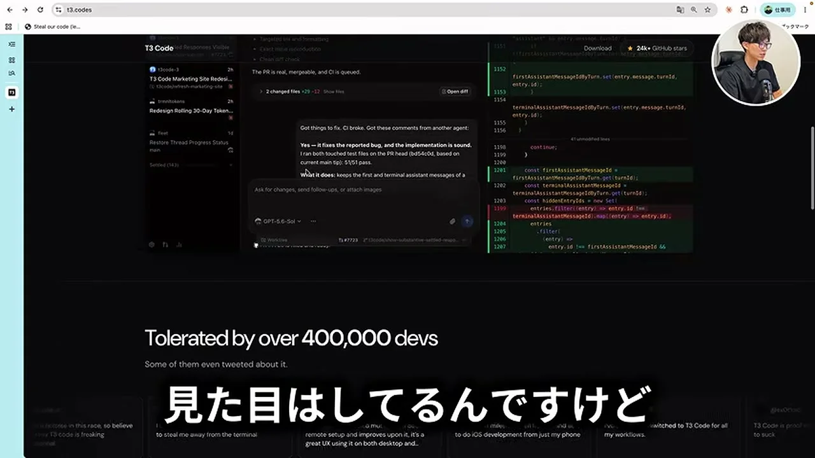Click the 'Tolerated by over 400,000 devs' heading
This screenshot has width=815, height=458.
click(x=291, y=338)
